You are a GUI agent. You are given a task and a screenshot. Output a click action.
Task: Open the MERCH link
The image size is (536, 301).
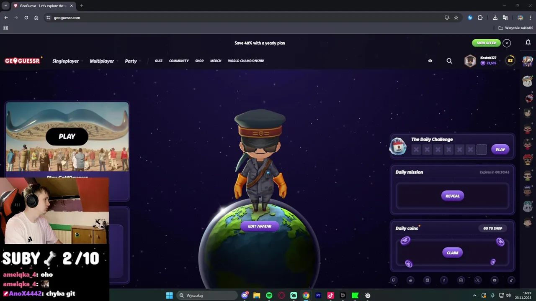pyautogui.click(x=216, y=61)
